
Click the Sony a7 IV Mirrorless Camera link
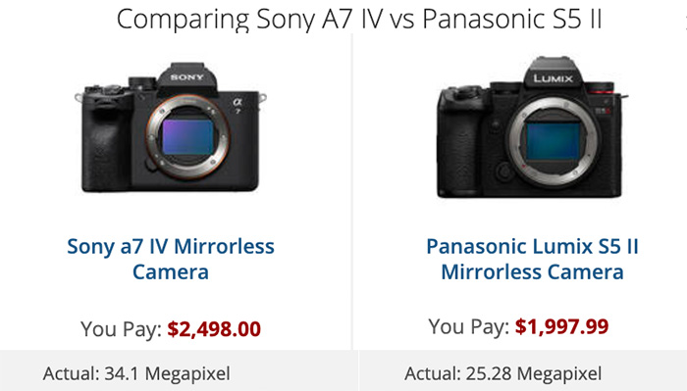[171, 259]
